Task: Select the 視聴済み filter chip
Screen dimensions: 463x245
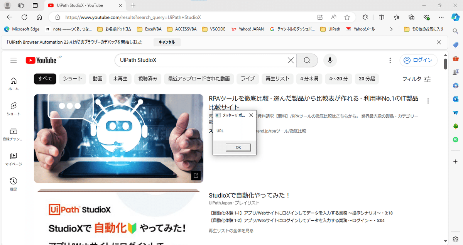Action: pyautogui.click(x=148, y=79)
